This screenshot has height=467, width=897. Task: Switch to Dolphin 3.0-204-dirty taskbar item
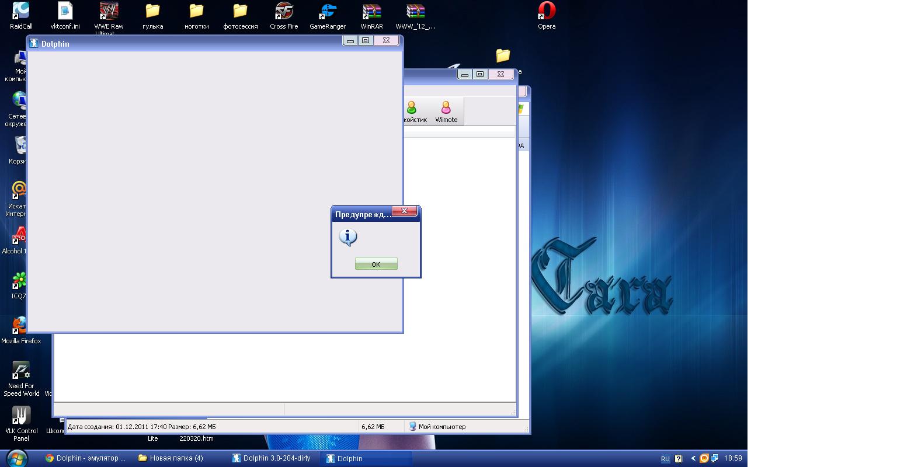click(272, 458)
